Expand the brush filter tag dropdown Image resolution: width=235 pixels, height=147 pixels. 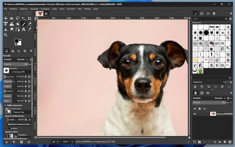226,19
